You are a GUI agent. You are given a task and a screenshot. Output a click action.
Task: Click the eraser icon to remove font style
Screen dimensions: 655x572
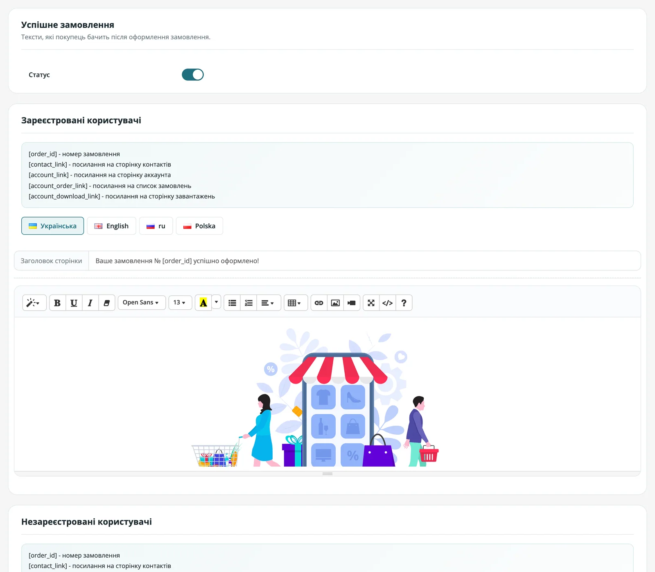tap(106, 303)
